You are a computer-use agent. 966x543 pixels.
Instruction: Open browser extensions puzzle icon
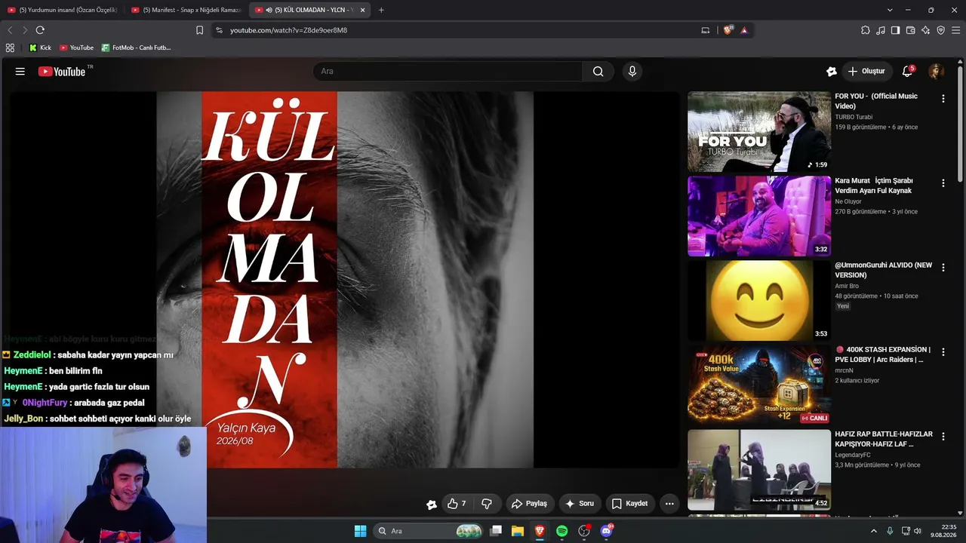click(x=866, y=30)
